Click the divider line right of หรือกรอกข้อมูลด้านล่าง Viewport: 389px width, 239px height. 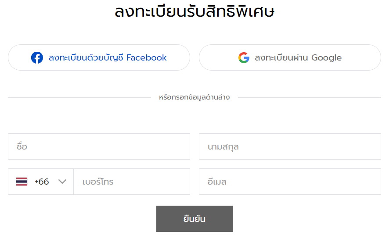[310, 97]
